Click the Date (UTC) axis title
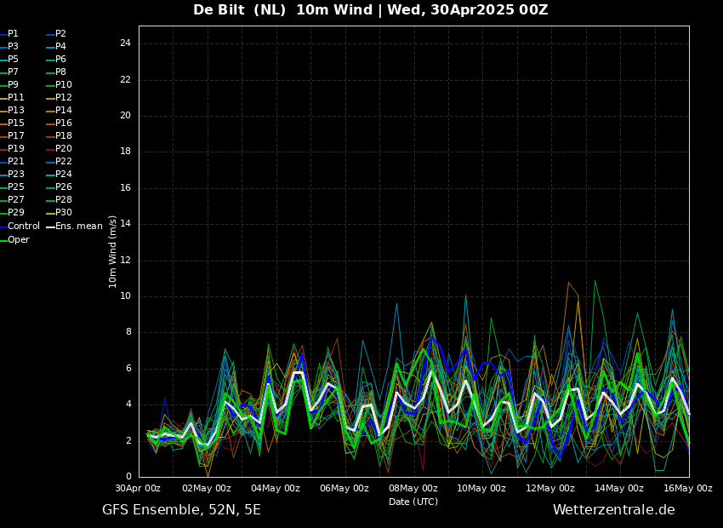 tap(413, 502)
